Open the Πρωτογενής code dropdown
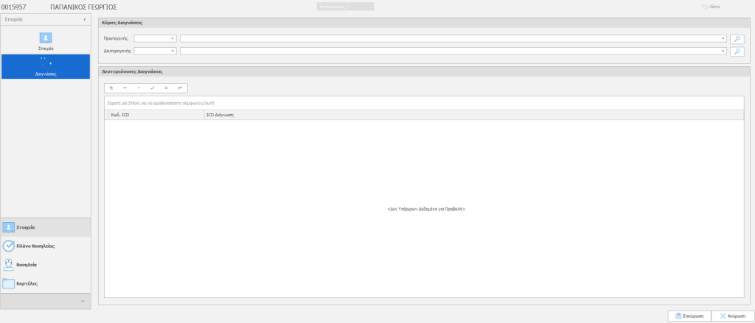755x323 pixels. pyautogui.click(x=173, y=38)
